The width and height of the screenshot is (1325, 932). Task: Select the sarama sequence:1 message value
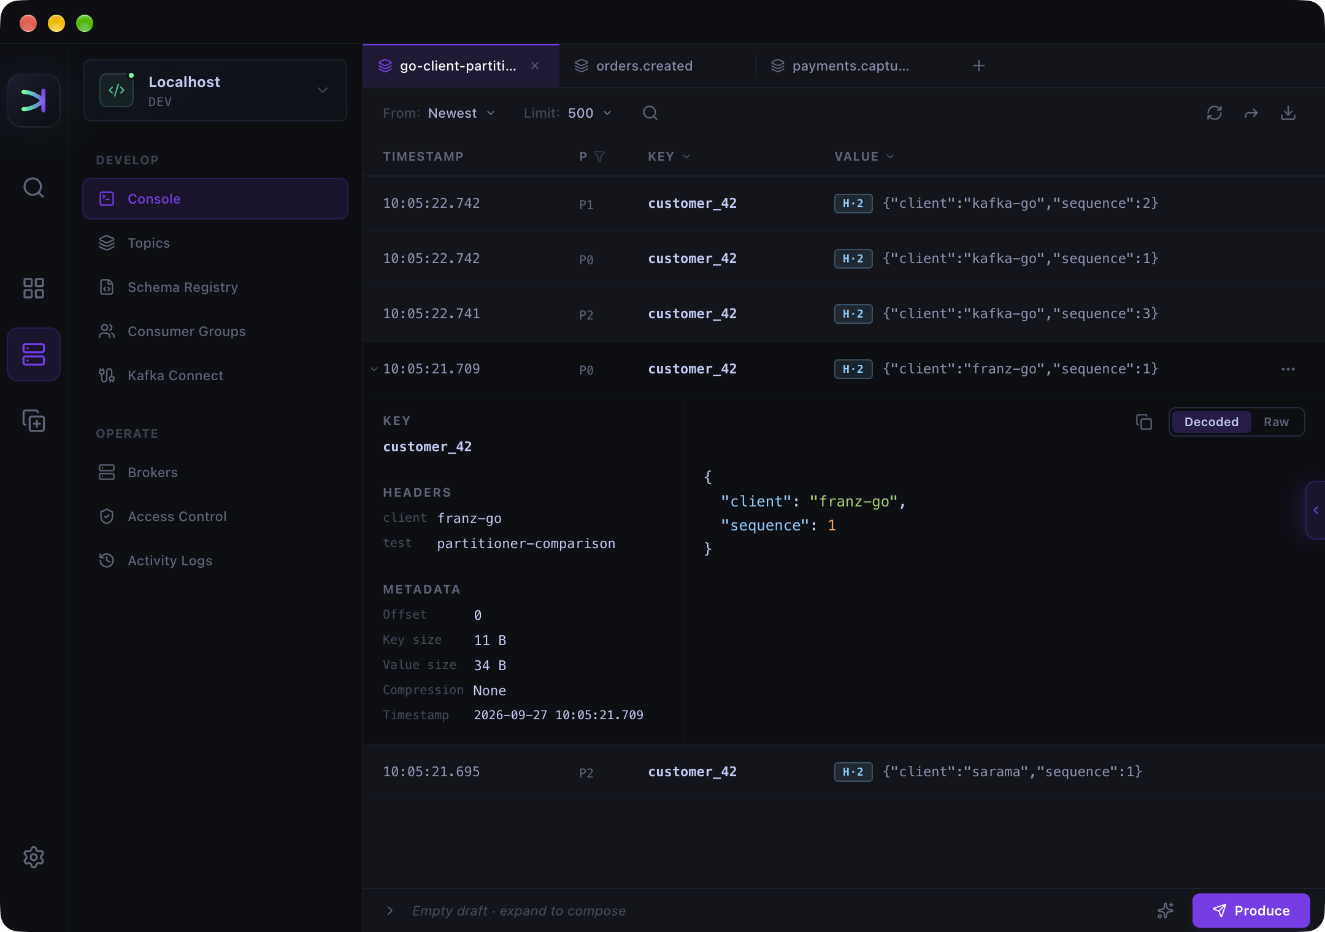tap(1013, 772)
